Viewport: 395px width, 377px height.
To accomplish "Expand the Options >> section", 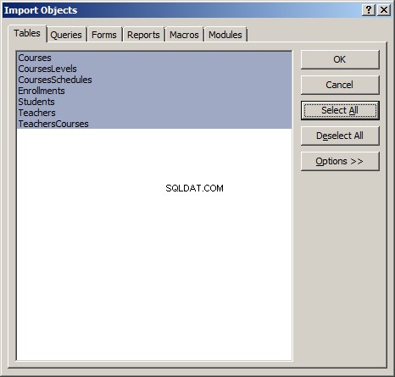I will (x=340, y=161).
